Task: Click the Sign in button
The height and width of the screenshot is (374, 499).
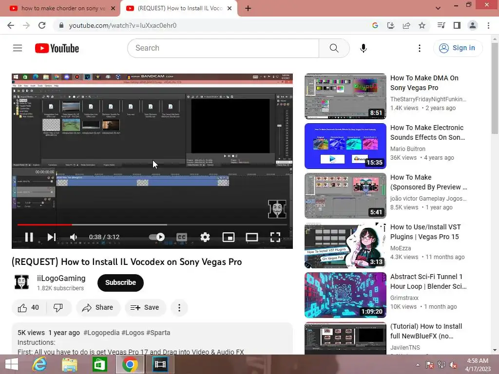Action: click(458, 48)
